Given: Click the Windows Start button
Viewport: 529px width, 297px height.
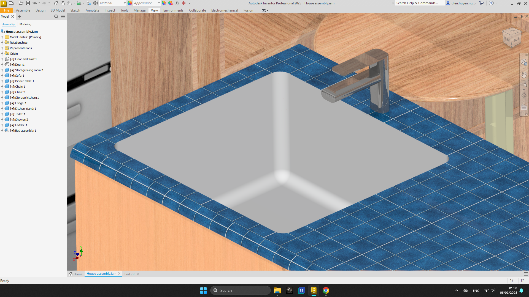Looking at the screenshot, I should point(203,290).
